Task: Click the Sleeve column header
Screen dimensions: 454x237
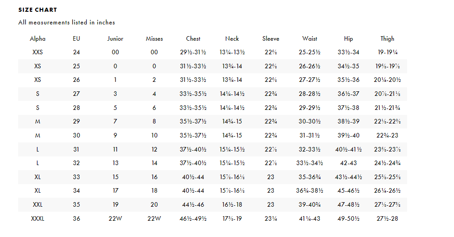Action: point(271,39)
